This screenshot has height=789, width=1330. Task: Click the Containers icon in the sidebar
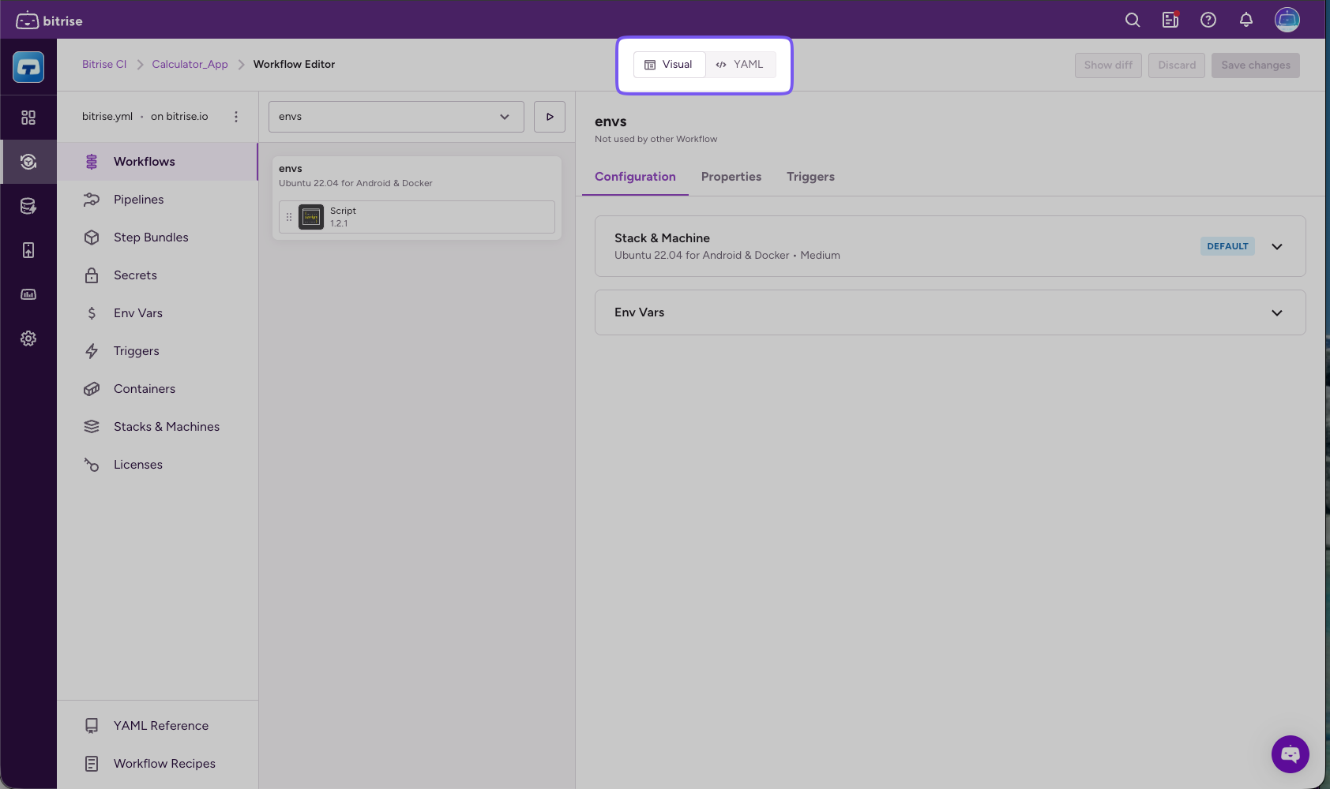click(x=92, y=389)
